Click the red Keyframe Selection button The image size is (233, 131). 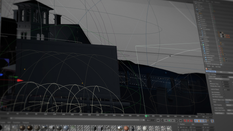(x=192, y=121)
